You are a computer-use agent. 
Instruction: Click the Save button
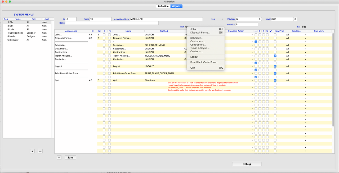[70, 157]
